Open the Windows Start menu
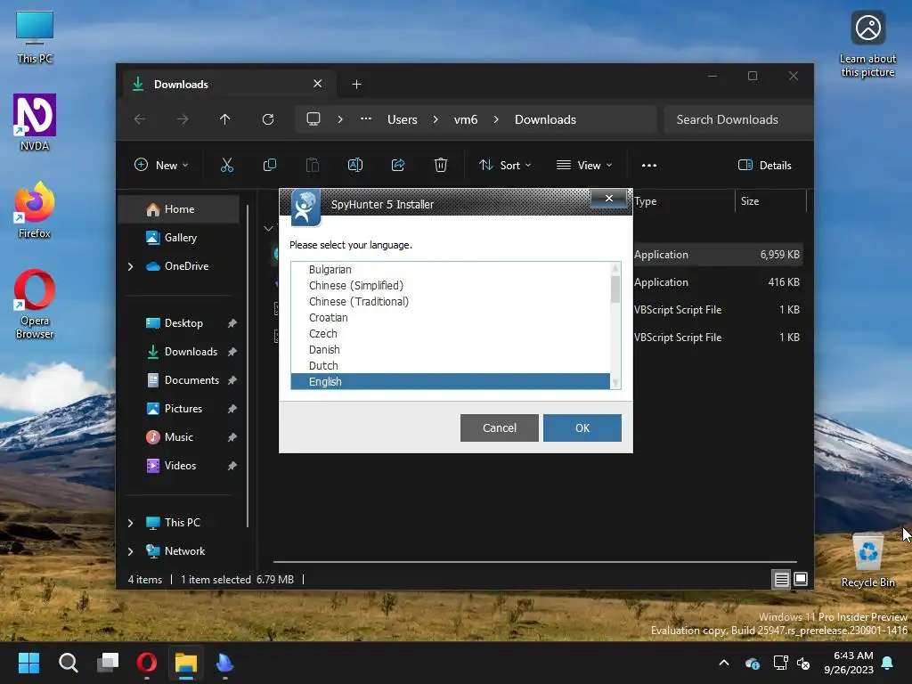 click(28, 663)
